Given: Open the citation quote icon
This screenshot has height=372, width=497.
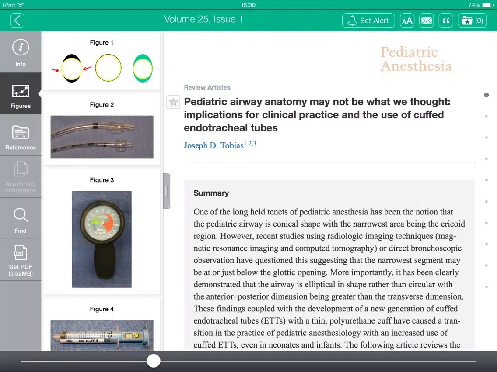Looking at the screenshot, I should (x=445, y=21).
